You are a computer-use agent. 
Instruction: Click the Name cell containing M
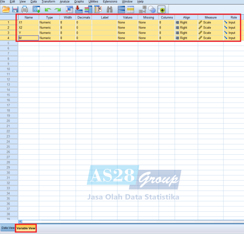click(x=29, y=38)
